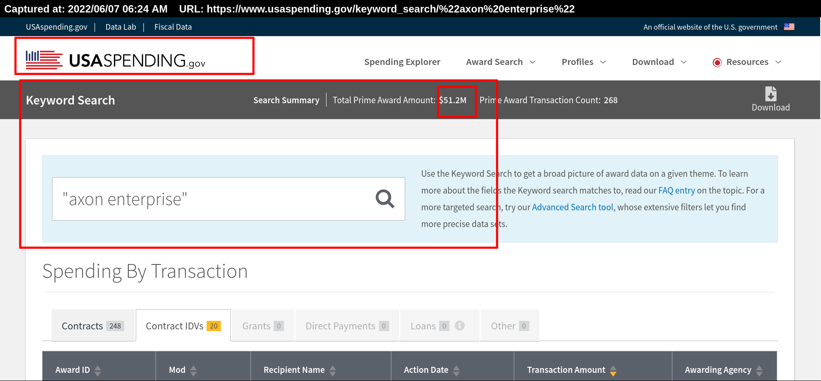The image size is (821, 381).
Task: Open Spending Explorer from the navigation
Action: [402, 62]
